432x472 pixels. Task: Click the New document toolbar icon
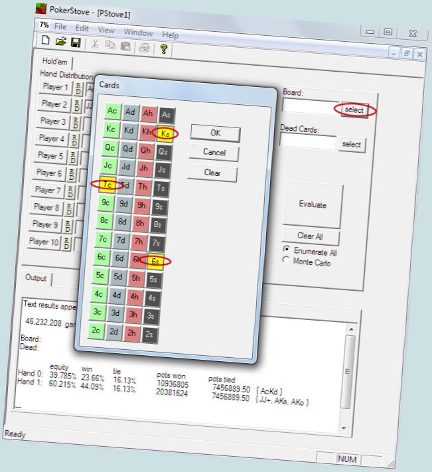click(x=45, y=40)
